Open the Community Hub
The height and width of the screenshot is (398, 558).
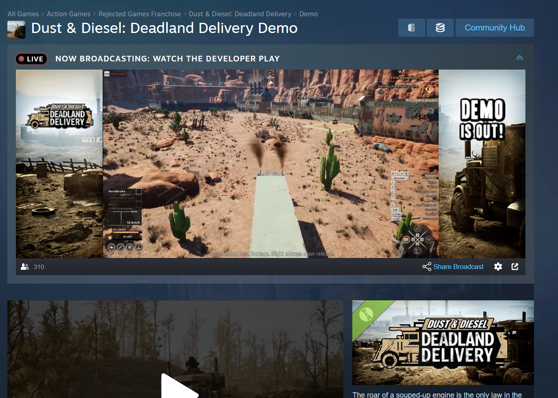click(x=494, y=28)
